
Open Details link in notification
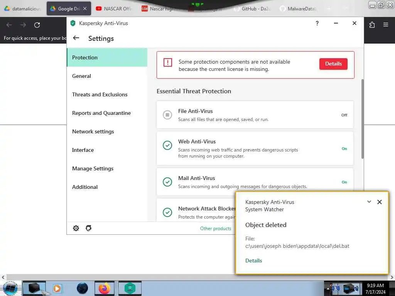[253, 261]
